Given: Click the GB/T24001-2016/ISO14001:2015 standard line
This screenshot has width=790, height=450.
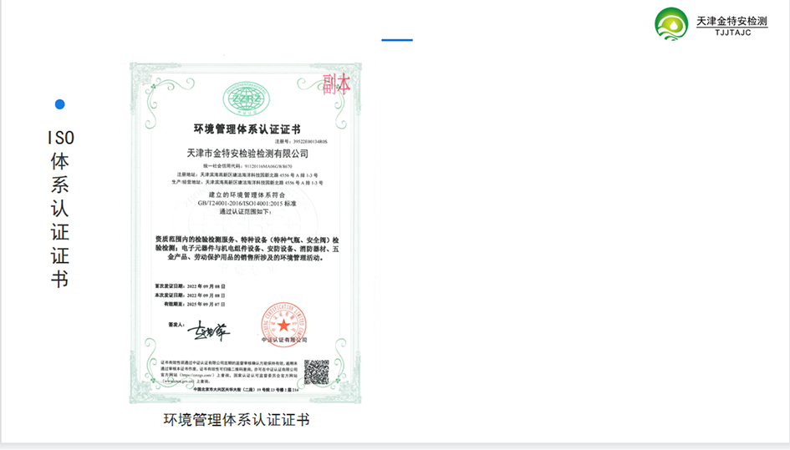Looking at the screenshot, I should [x=246, y=203].
